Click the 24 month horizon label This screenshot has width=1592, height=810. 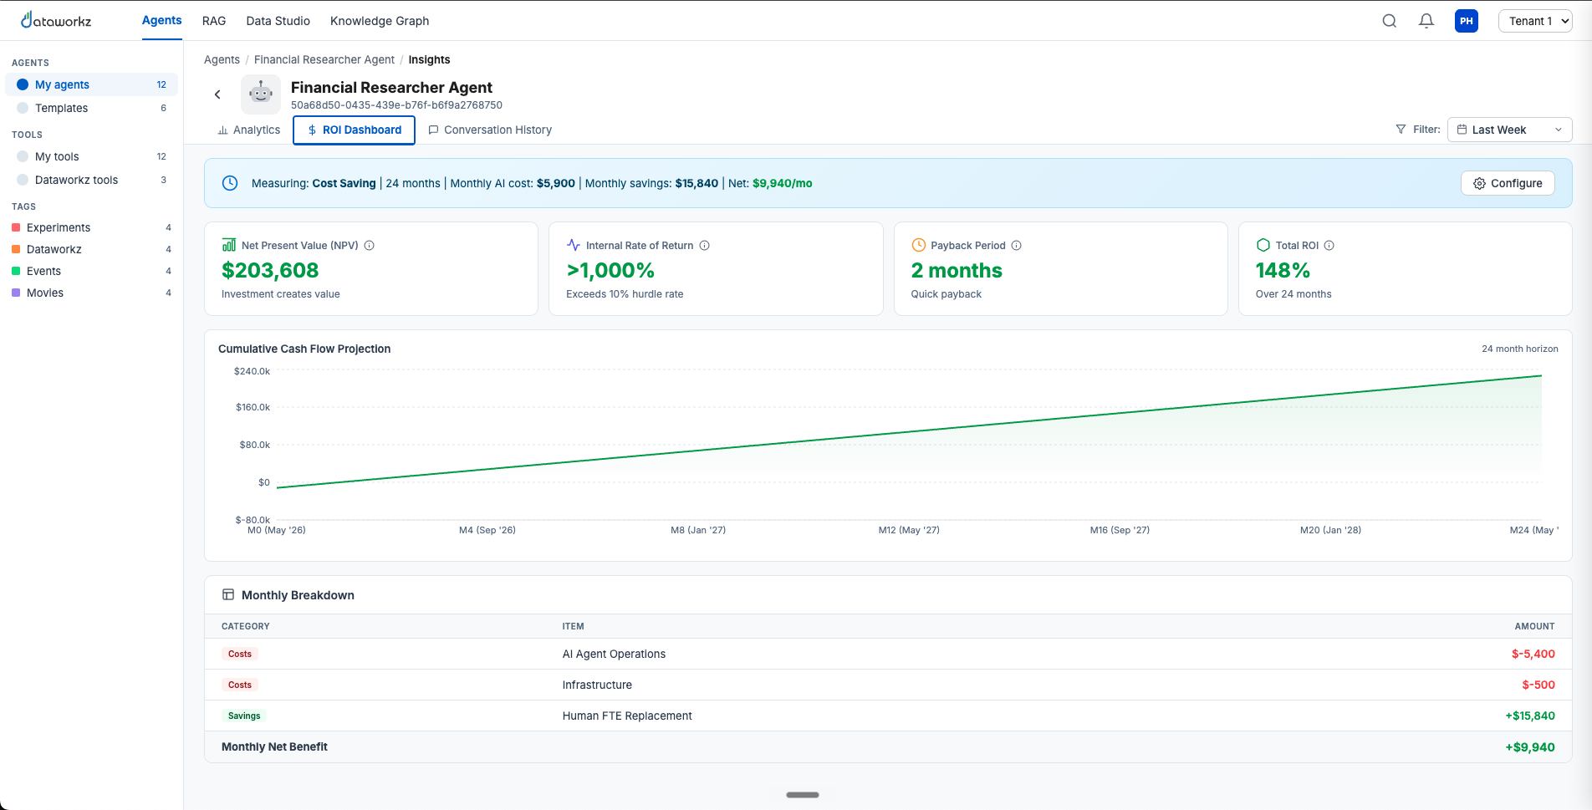tap(1520, 349)
